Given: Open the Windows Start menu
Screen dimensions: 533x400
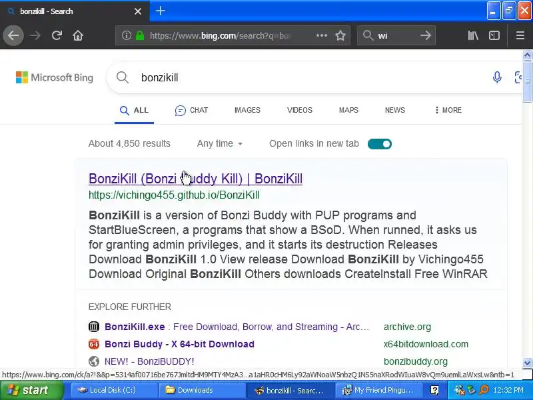Looking at the screenshot, I should tap(32, 390).
